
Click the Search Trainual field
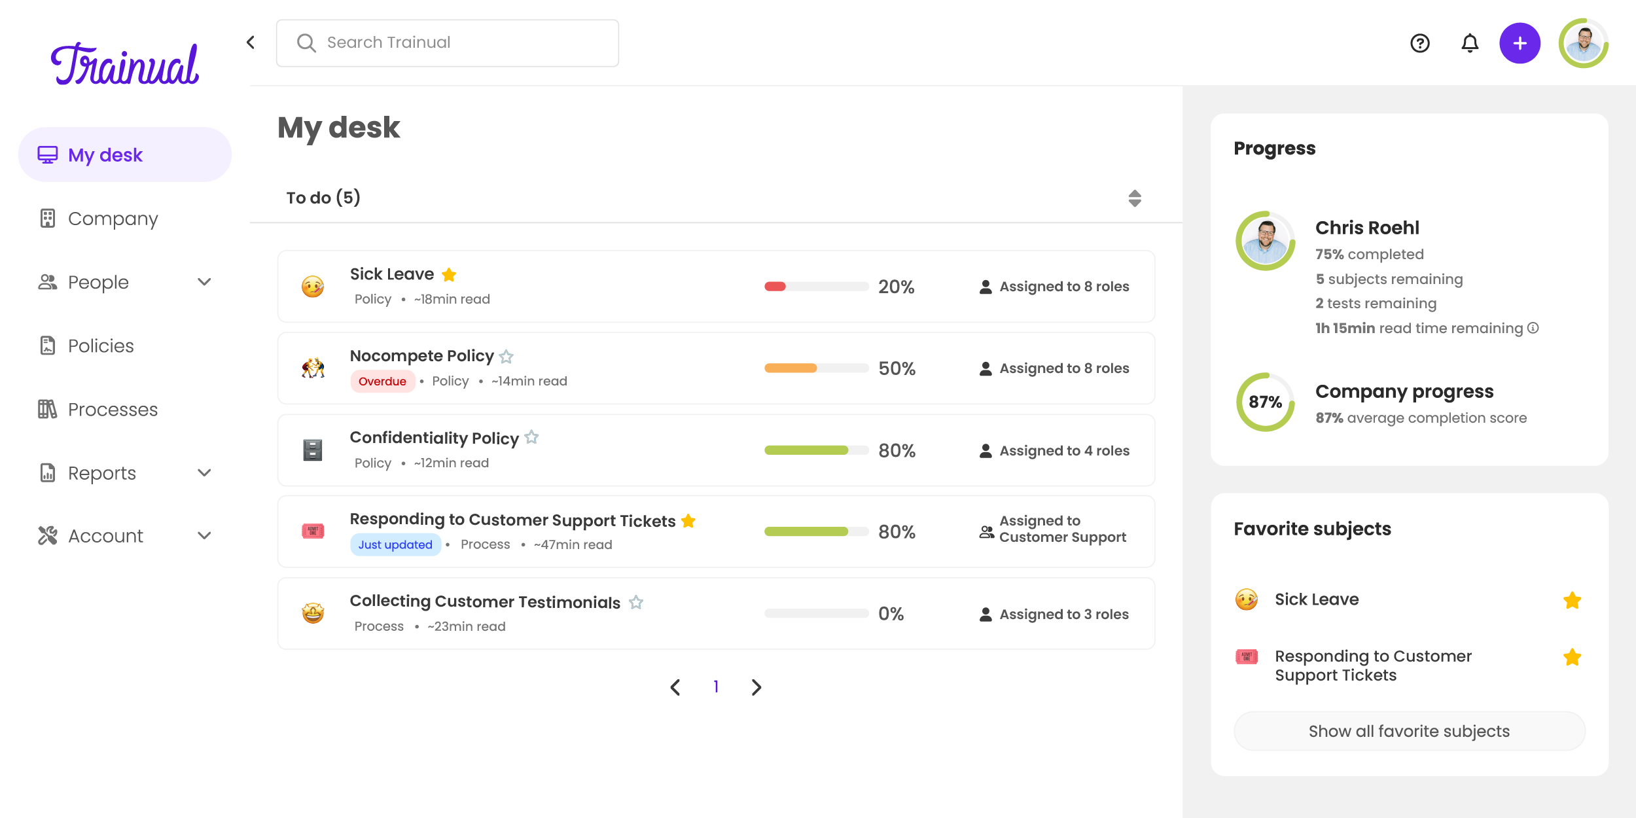pyautogui.click(x=448, y=43)
